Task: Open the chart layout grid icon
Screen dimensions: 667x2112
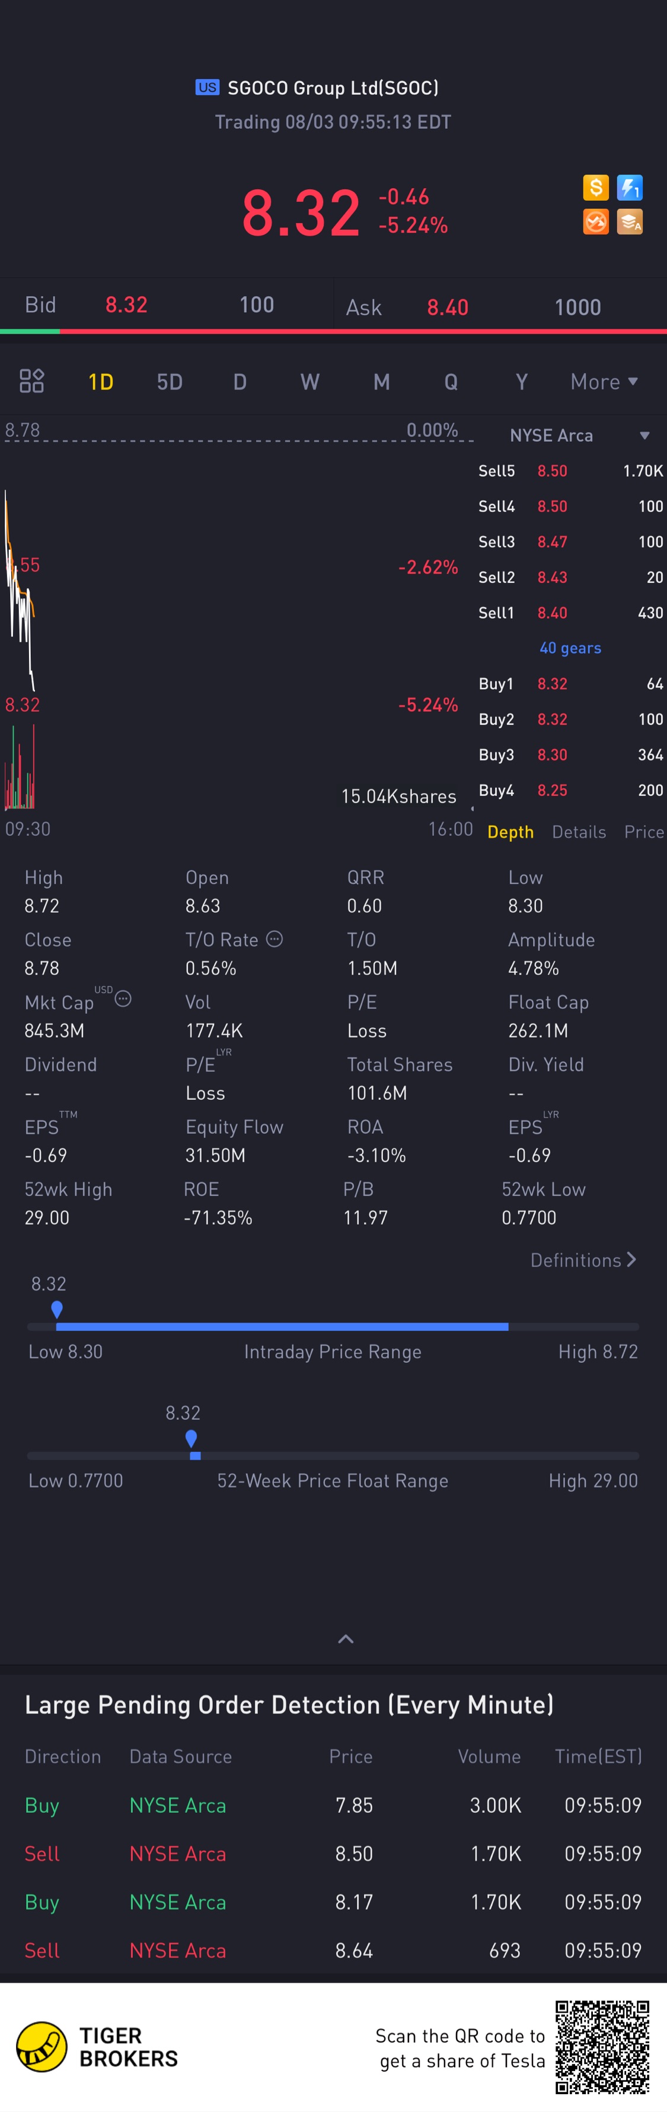Action: [x=31, y=381]
